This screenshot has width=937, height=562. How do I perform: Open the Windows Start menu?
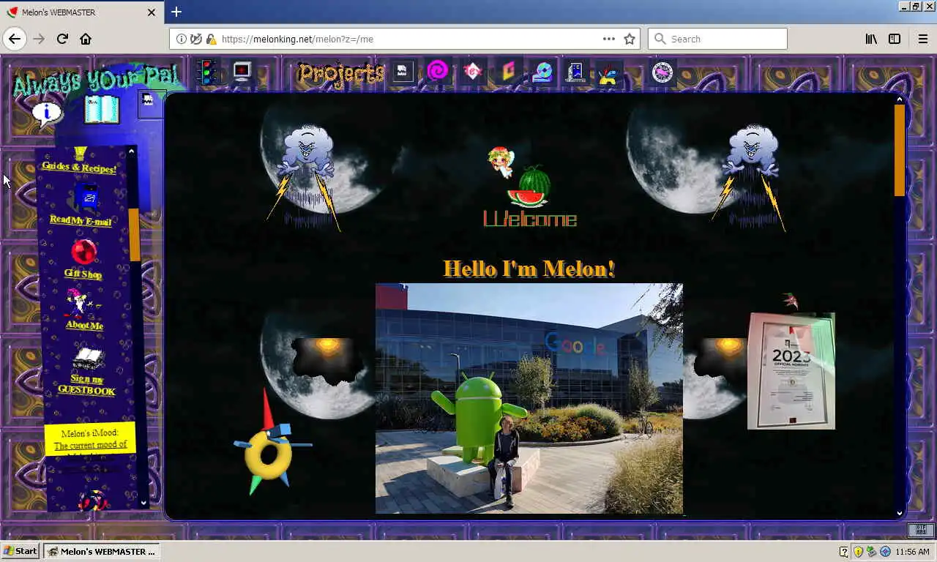20,551
